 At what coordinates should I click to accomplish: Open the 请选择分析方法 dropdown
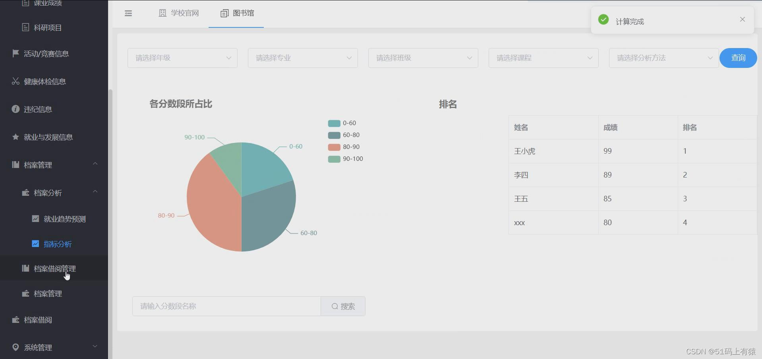click(664, 58)
